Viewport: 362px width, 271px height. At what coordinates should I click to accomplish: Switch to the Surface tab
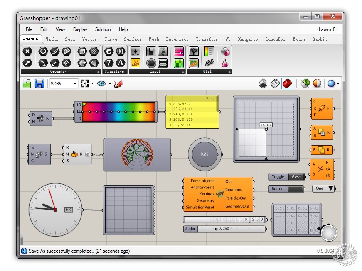click(x=133, y=39)
